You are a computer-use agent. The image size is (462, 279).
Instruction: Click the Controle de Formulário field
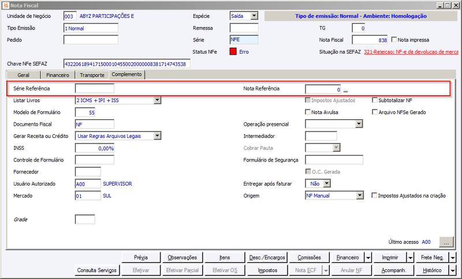[95, 160]
